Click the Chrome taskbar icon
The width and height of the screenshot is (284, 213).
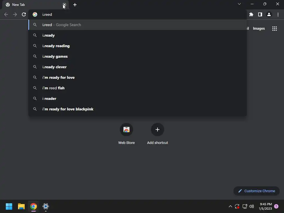tap(34, 206)
